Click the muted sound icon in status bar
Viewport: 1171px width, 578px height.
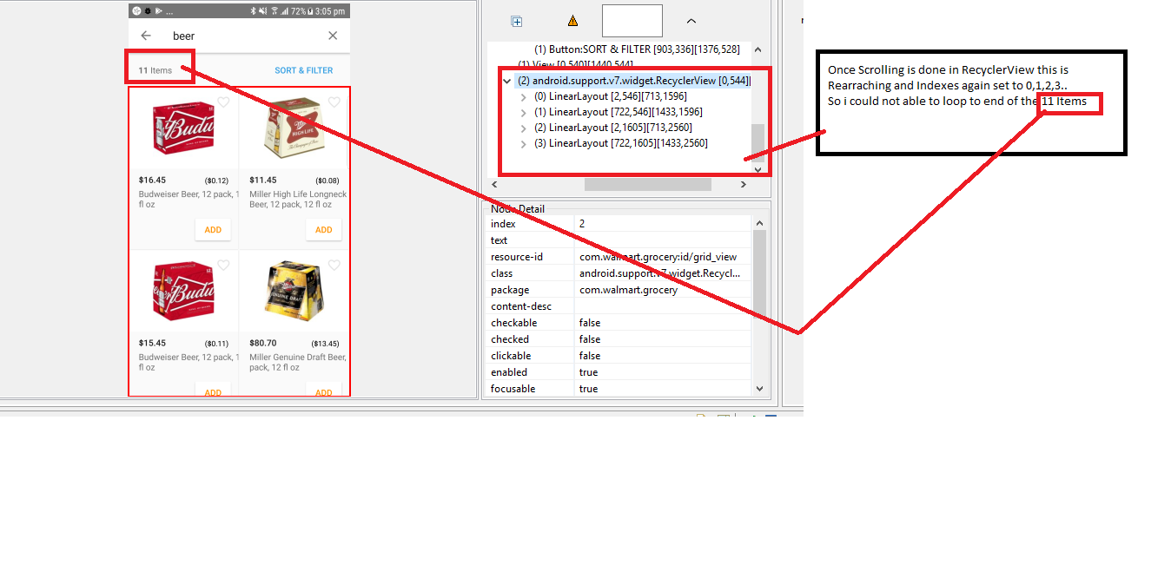[x=262, y=11]
